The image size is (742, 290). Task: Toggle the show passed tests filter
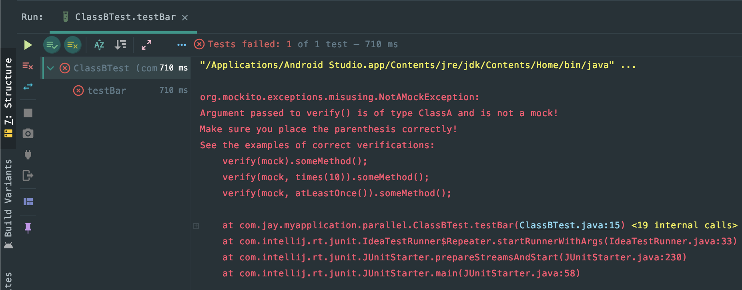click(x=52, y=45)
